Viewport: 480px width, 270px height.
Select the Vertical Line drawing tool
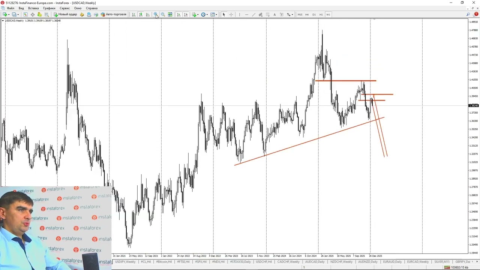(x=239, y=15)
